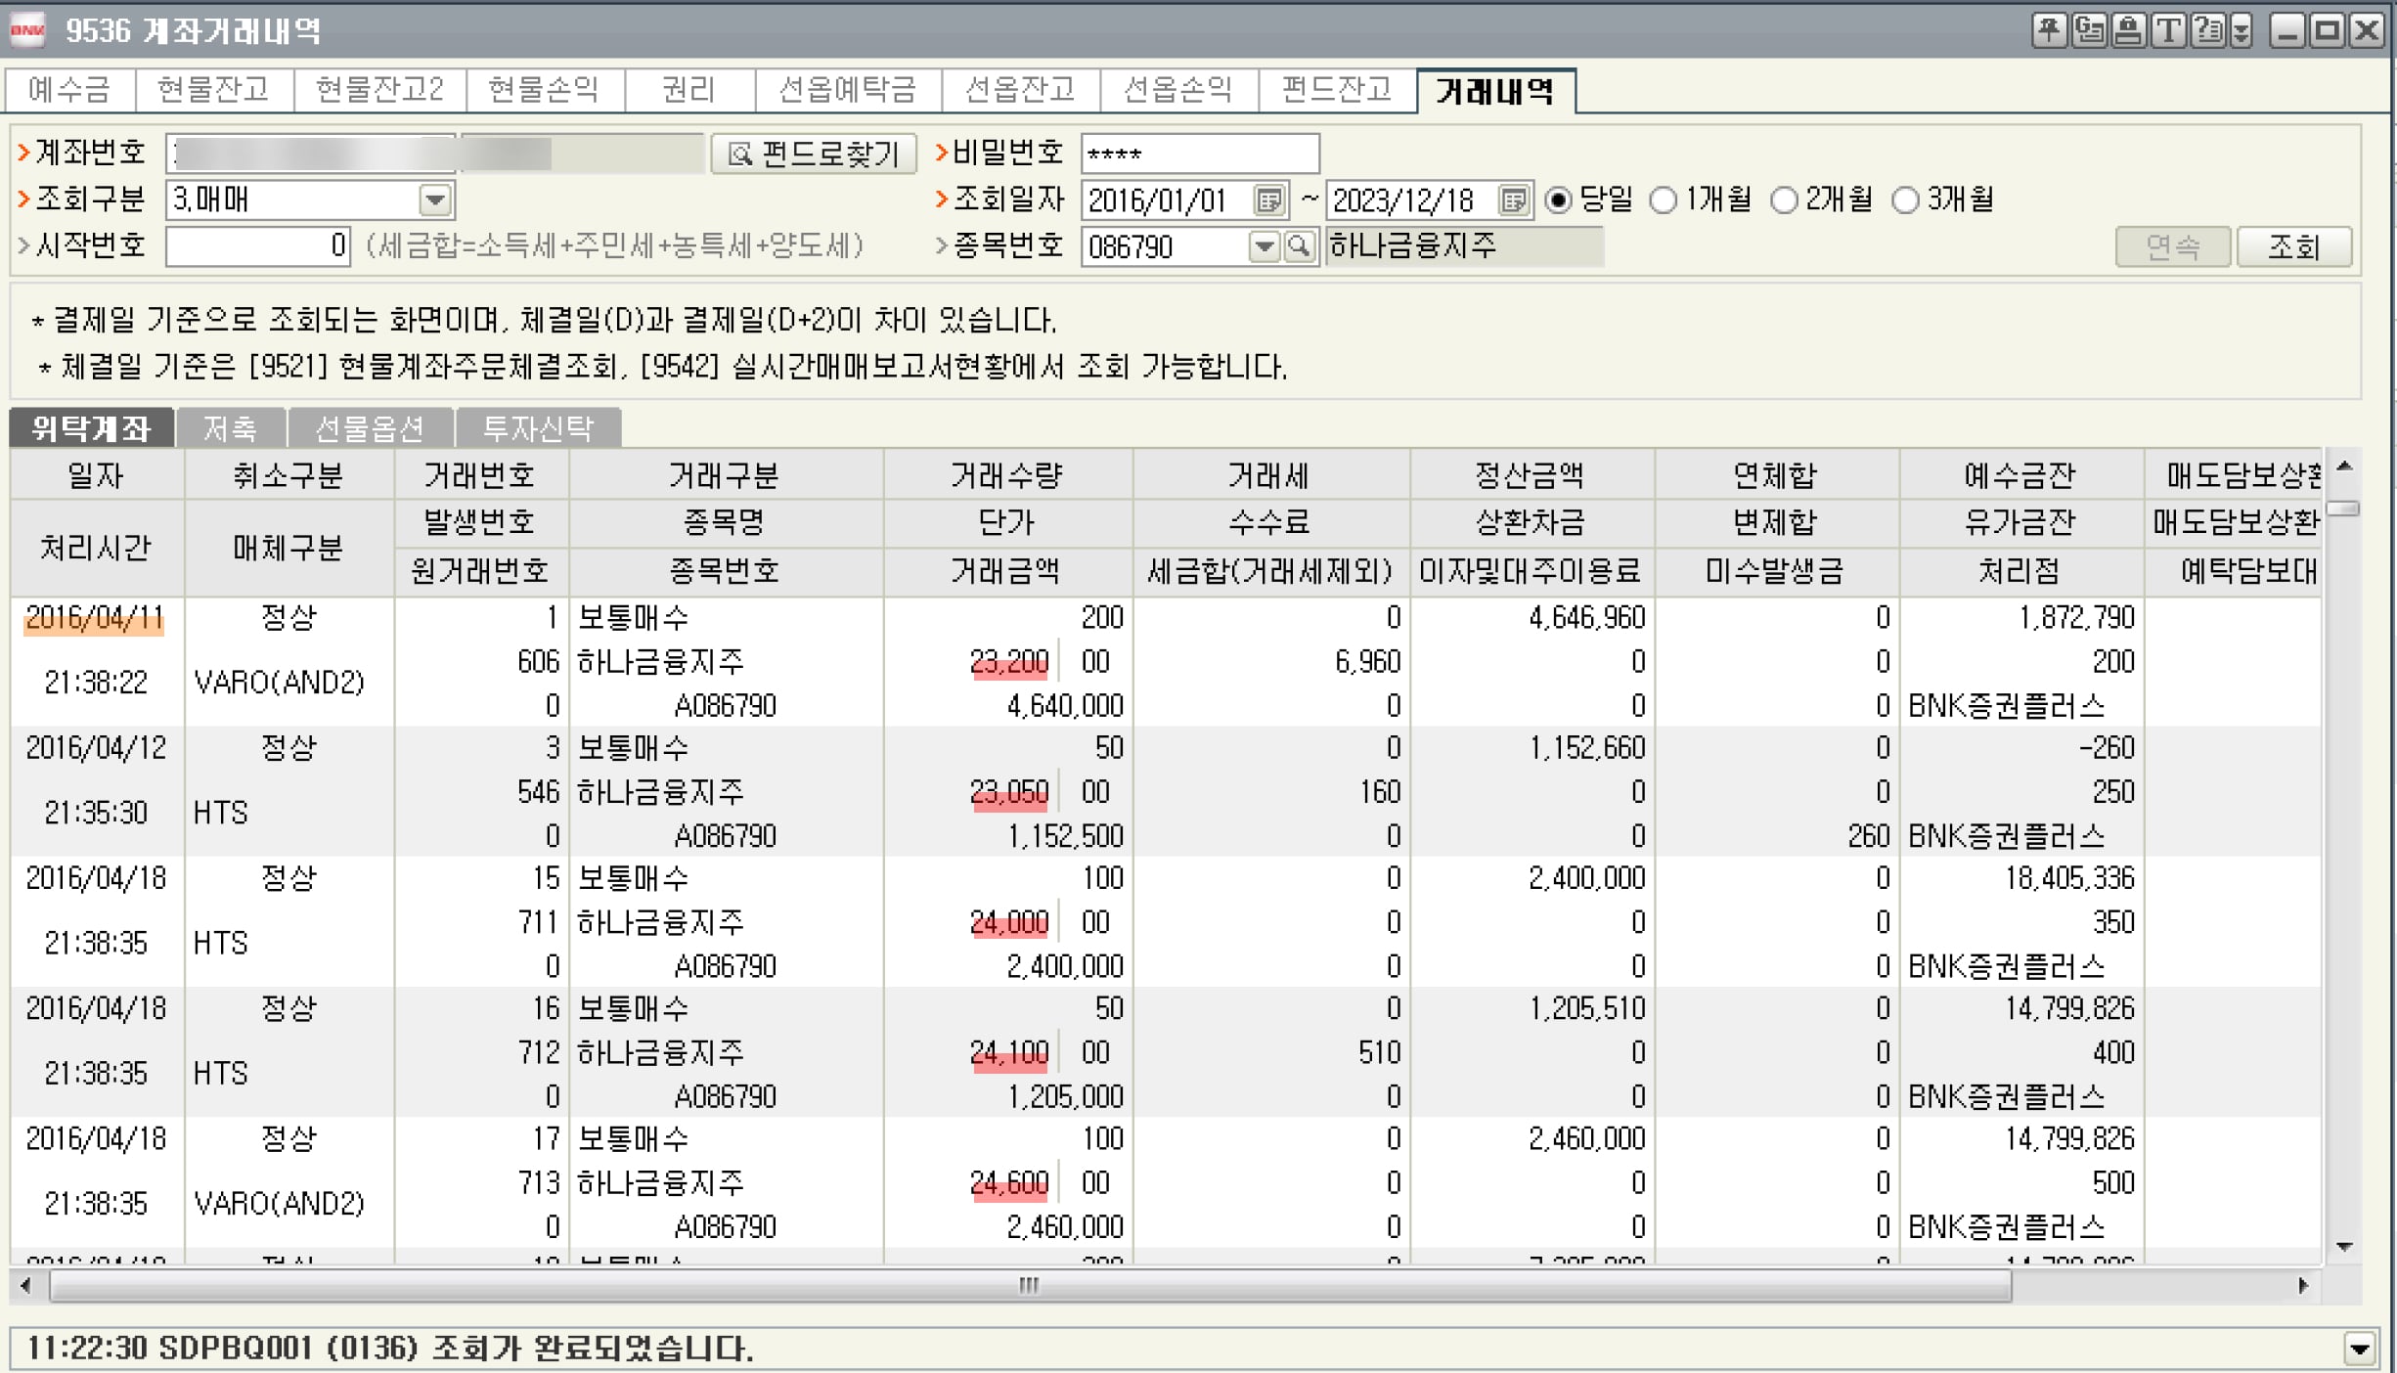Expand the 종목번호 086790 dropdown arrow
Viewport: 2397px width, 1373px height.
pos(1265,246)
